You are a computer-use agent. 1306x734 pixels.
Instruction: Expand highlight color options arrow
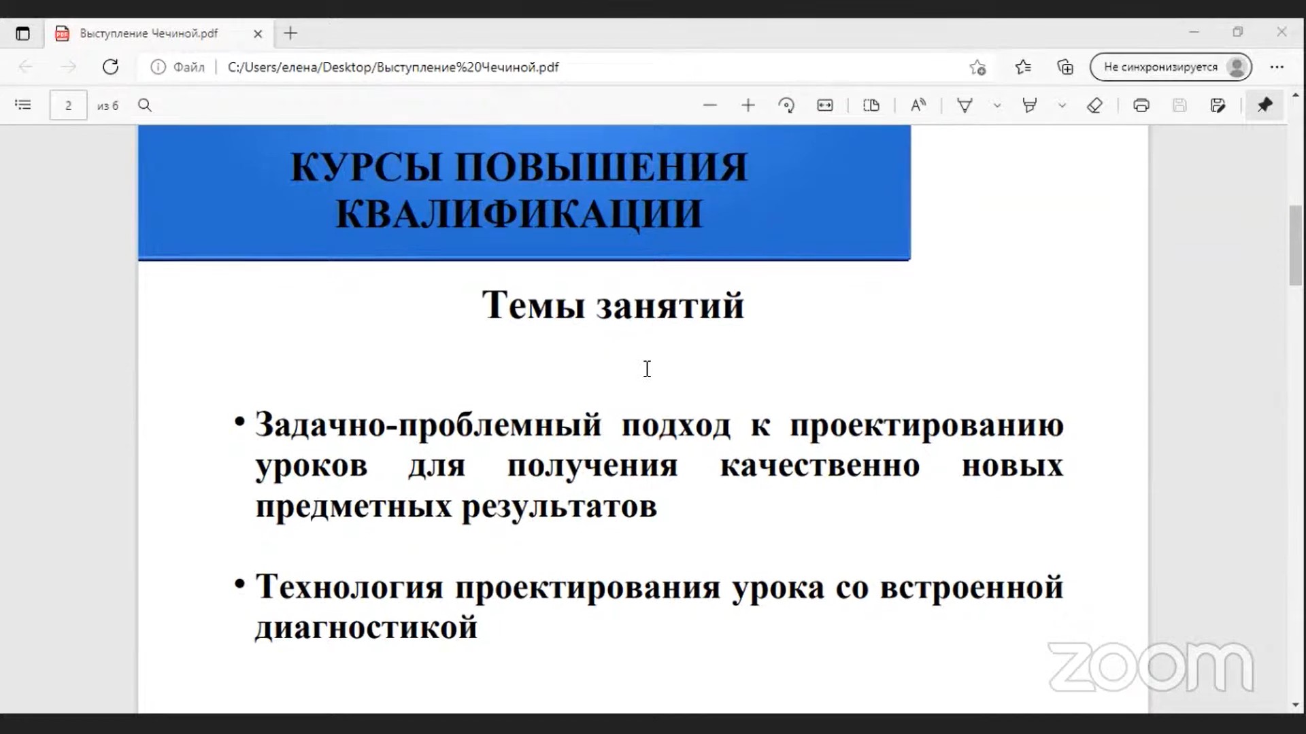click(x=1062, y=105)
